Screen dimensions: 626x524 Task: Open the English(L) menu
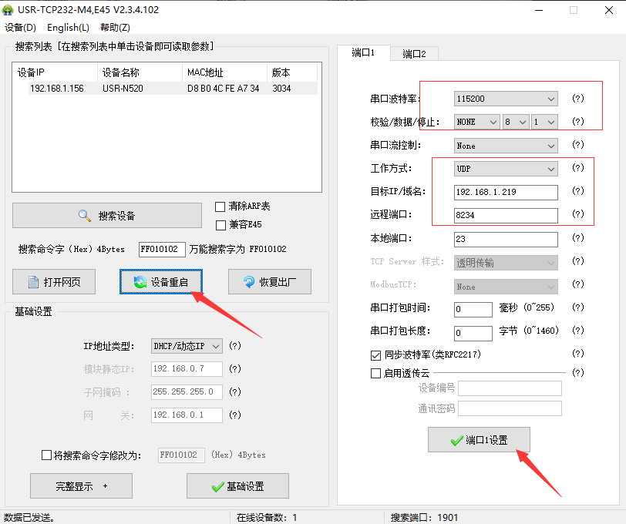coord(68,27)
